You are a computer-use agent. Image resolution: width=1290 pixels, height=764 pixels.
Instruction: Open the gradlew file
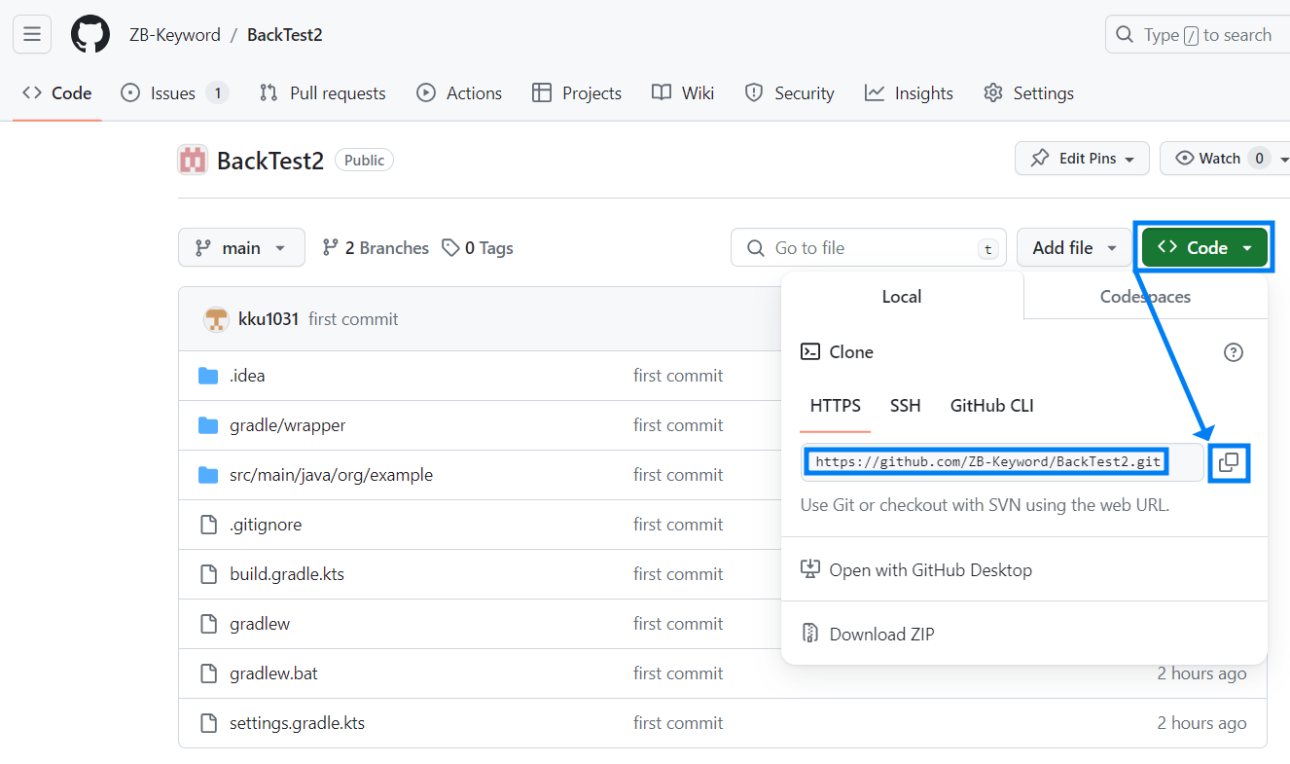point(260,624)
